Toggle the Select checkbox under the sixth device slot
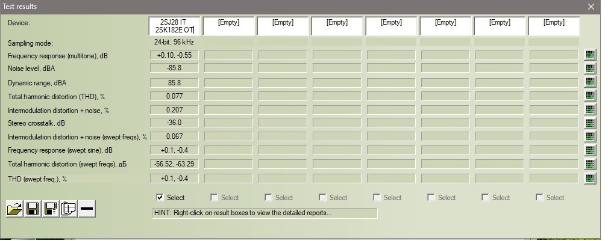Viewport: 608px width, 241px height. click(431, 198)
